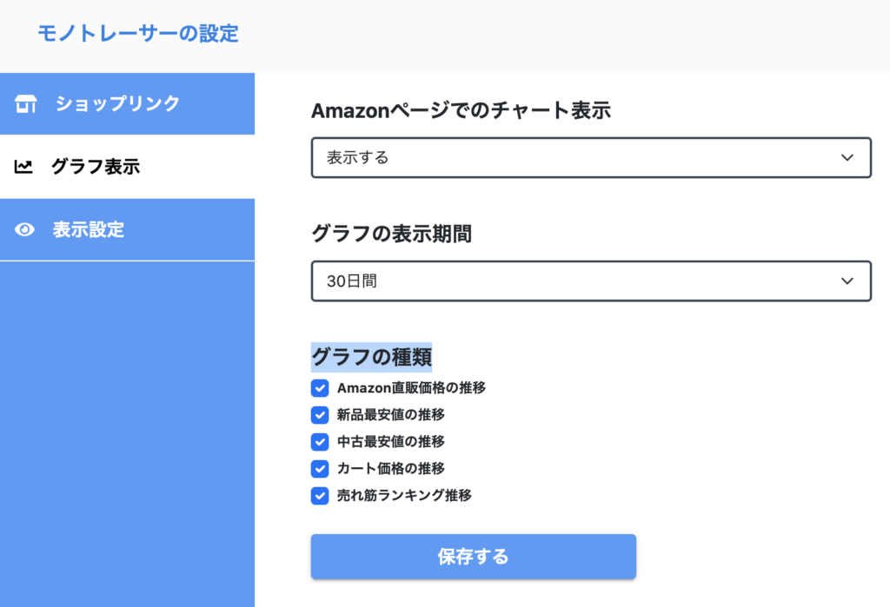Screen dimensions: 890x607
Task: Click the chevron arrow on the 30日間 dropdown
Action: coord(848,281)
